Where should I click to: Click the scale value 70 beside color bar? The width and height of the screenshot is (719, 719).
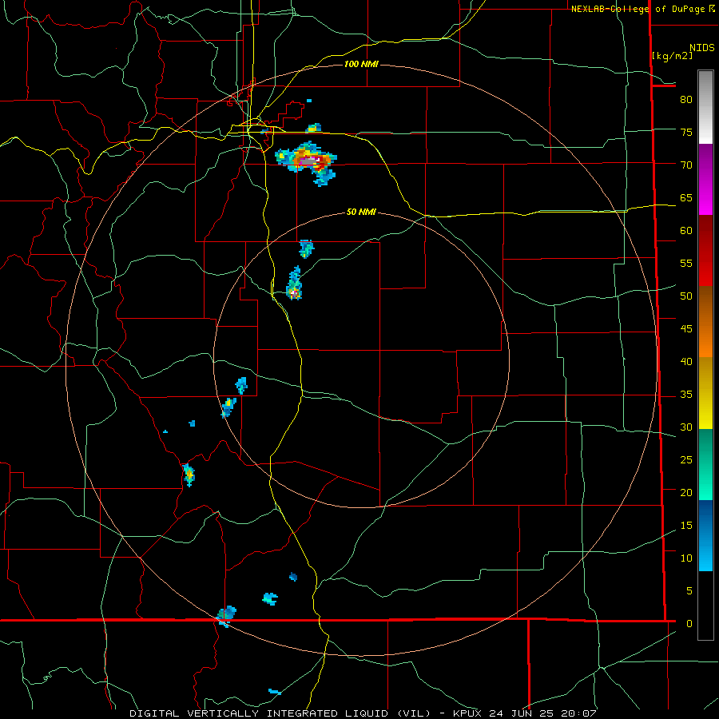[686, 165]
